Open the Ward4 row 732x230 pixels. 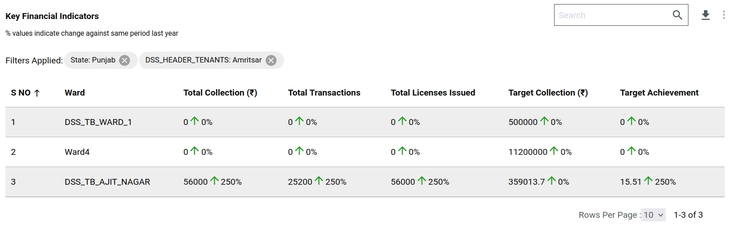point(77,152)
